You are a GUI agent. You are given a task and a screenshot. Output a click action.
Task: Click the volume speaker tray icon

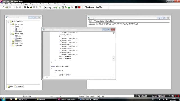160,99
